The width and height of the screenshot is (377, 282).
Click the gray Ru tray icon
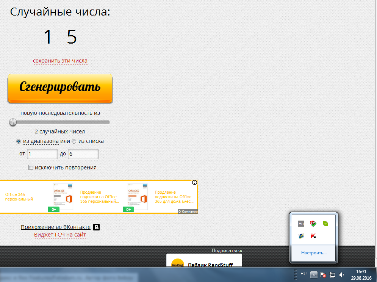[301, 224]
